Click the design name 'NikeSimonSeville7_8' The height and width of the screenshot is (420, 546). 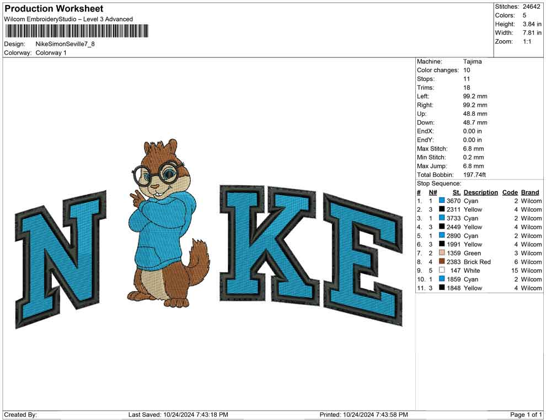pyautogui.click(x=65, y=44)
